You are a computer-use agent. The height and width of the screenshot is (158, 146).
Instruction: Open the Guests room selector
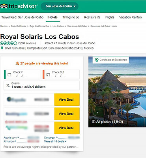(42, 85)
